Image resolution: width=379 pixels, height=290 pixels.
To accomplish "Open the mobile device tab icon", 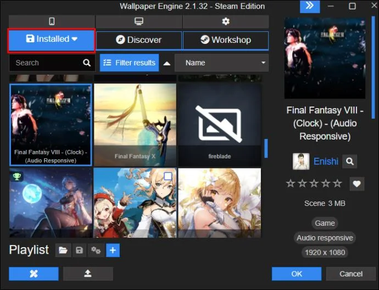I will point(52,21).
